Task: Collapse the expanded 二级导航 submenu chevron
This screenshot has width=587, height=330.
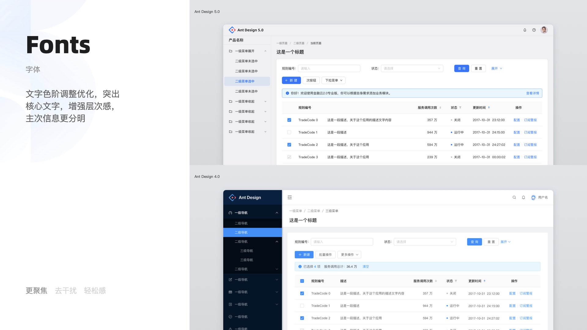Action: point(277,242)
